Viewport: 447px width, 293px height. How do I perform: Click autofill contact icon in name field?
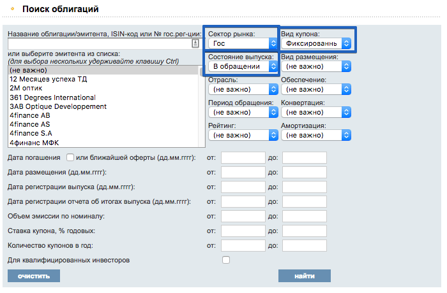(x=195, y=43)
